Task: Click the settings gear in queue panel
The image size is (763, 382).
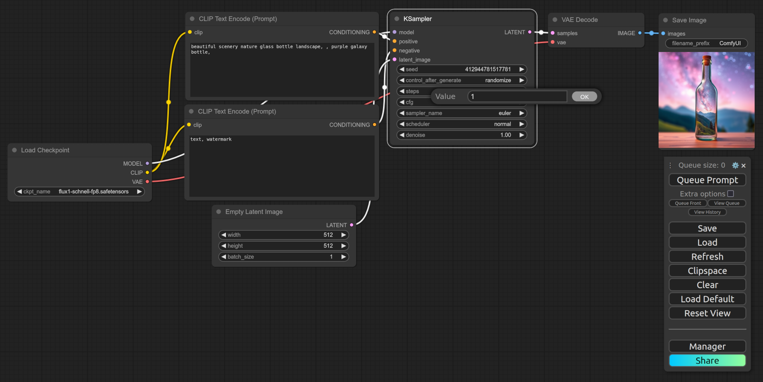Action: click(x=735, y=165)
